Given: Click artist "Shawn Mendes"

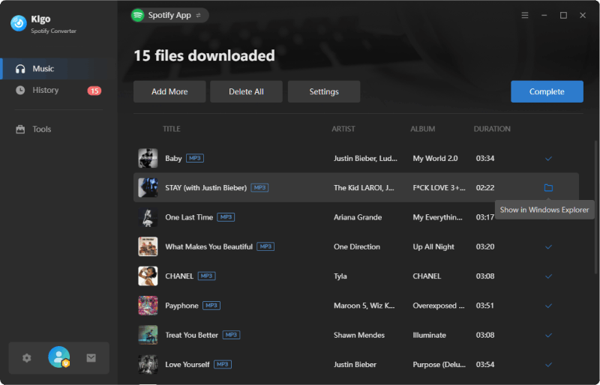Looking at the screenshot, I should 359,335.
